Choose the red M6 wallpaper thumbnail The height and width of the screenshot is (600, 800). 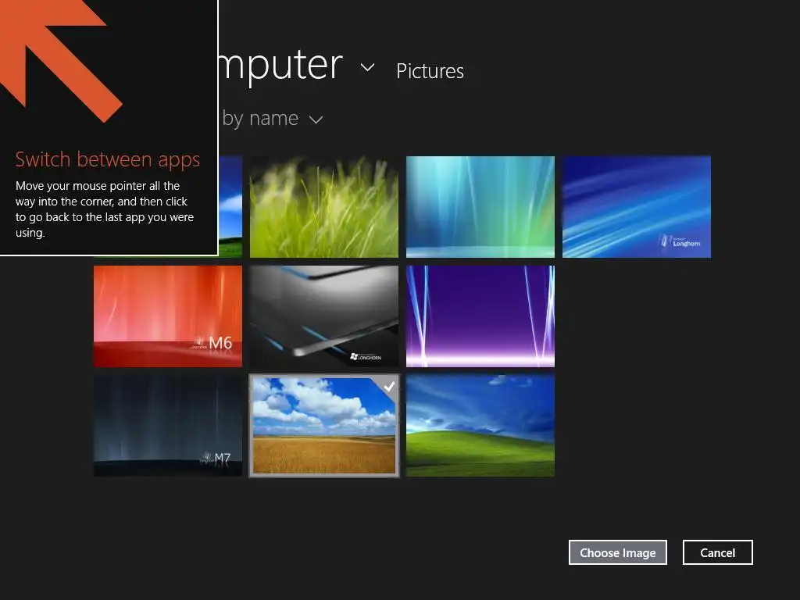(x=168, y=316)
